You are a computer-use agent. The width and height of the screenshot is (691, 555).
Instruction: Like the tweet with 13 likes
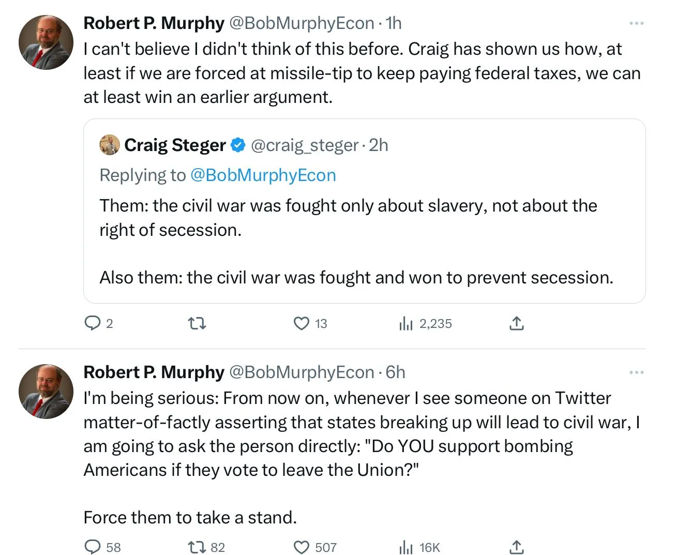pyautogui.click(x=302, y=323)
